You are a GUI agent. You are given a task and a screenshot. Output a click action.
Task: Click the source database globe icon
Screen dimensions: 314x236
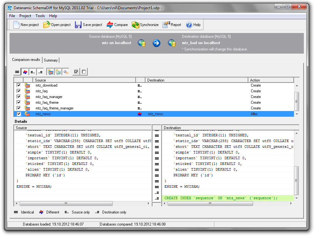coord(142,43)
